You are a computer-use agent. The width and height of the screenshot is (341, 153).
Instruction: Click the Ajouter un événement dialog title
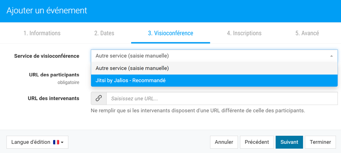coord(47,10)
